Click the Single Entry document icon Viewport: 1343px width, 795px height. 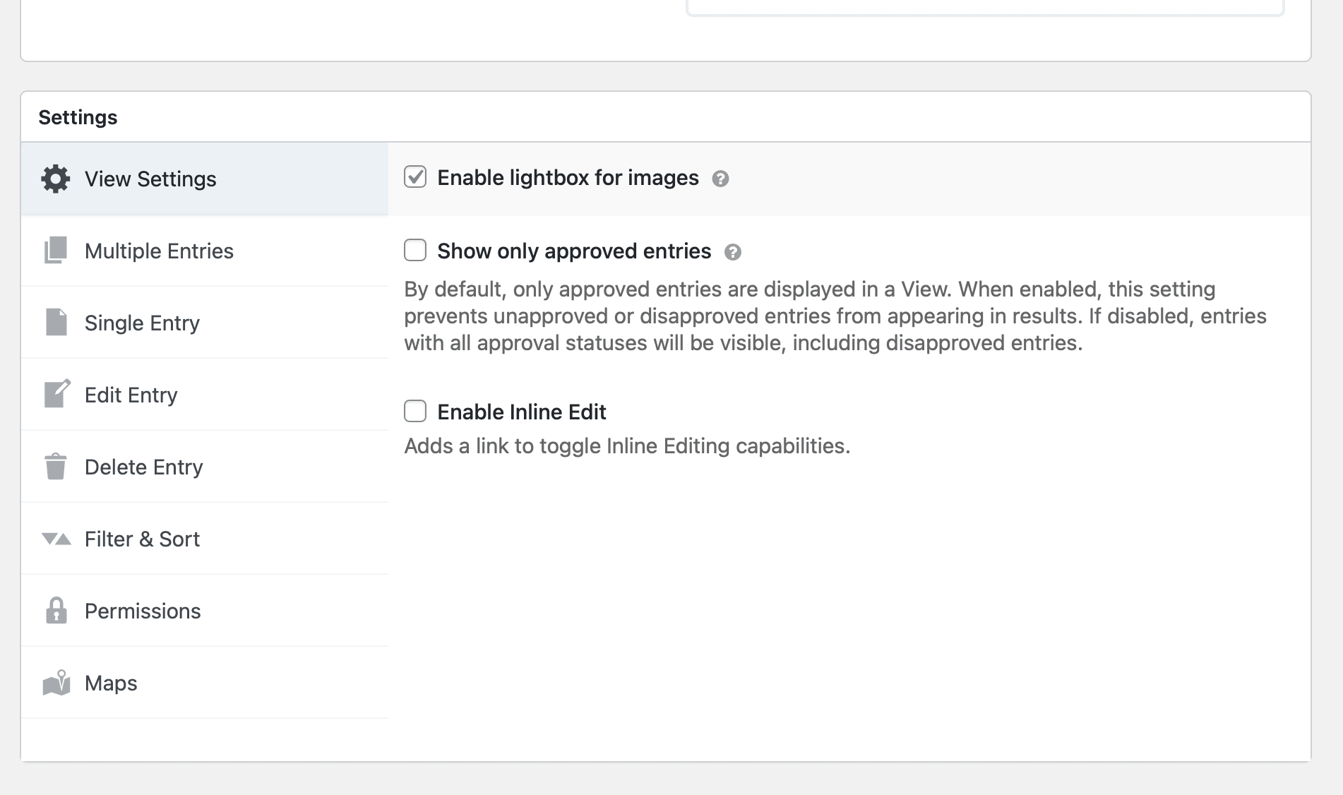coord(56,323)
